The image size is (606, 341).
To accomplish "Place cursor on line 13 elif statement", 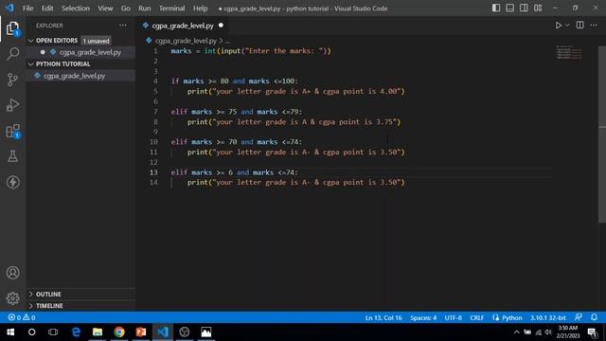I will (234, 172).
